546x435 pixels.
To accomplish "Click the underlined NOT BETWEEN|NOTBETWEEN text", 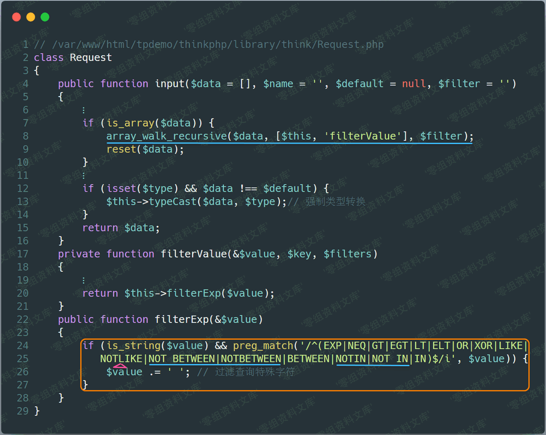I will click(215, 359).
